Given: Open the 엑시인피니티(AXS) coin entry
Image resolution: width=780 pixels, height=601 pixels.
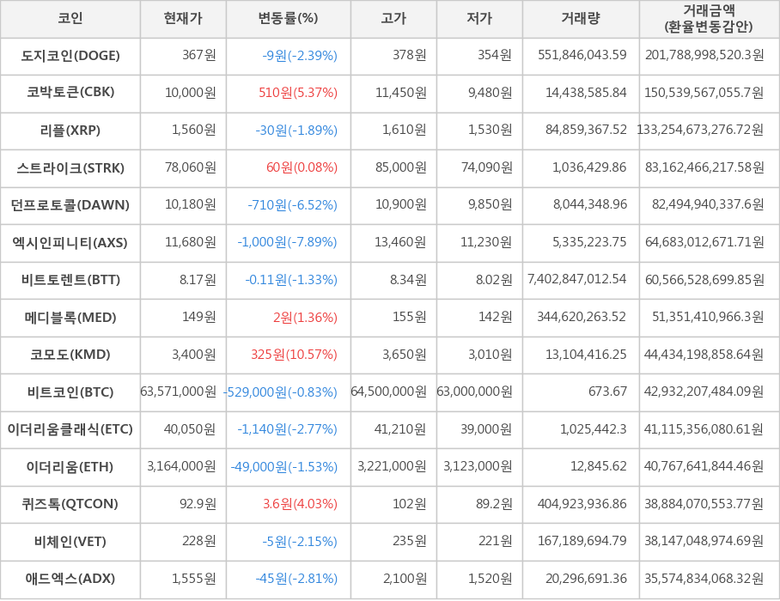Looking at the screenshot, I should click(70, 243).
